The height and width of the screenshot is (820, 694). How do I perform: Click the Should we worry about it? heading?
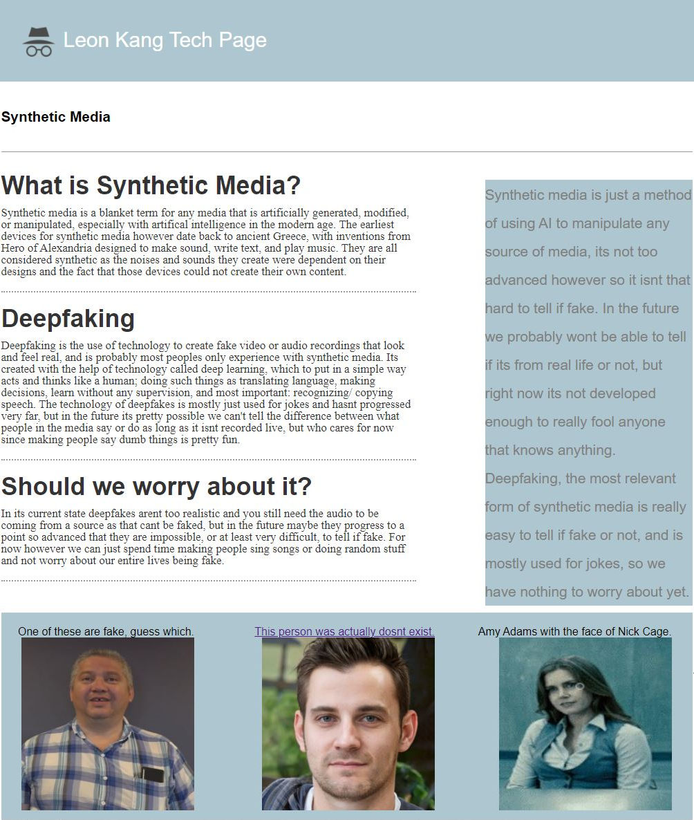click(x=156, y=487)
